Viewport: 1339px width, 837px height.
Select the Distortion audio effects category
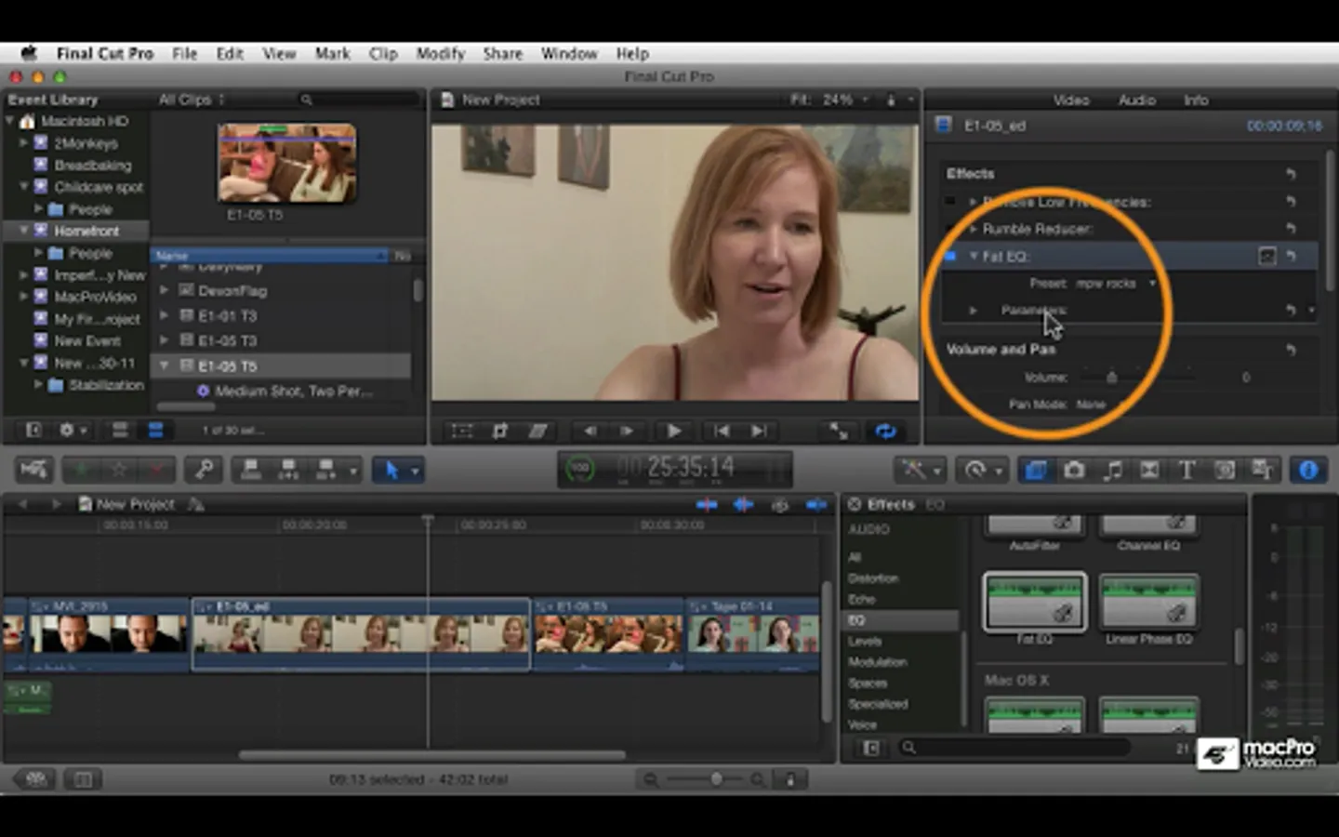point(873,578)
